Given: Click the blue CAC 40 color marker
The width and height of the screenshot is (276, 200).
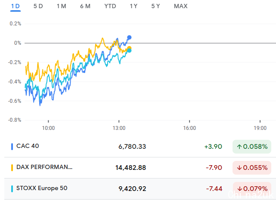Looking at the screenshot, I should (12, 147).
